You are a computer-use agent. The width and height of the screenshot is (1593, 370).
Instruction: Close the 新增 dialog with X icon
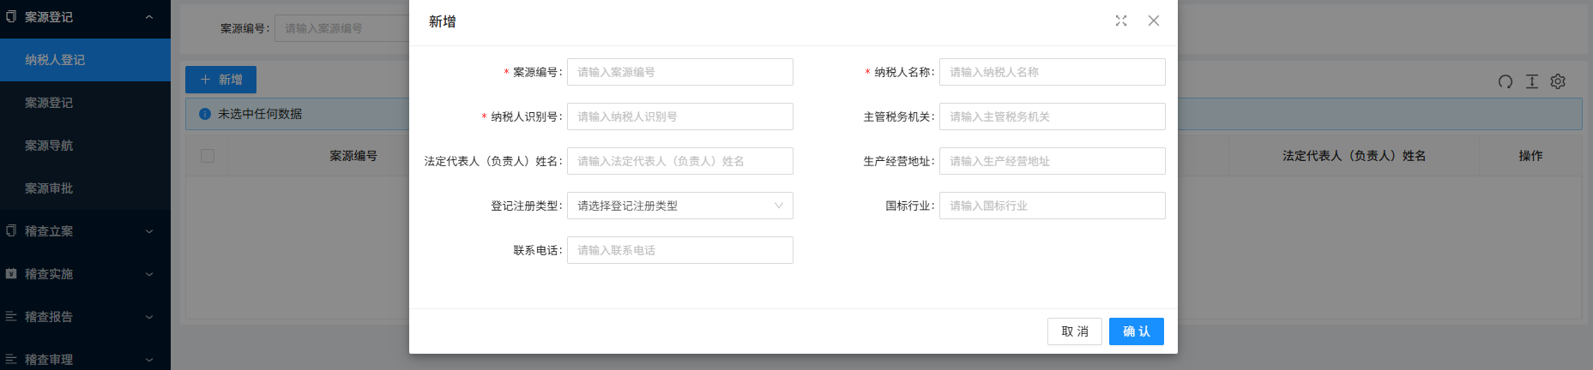click(x=1153, y=21)
